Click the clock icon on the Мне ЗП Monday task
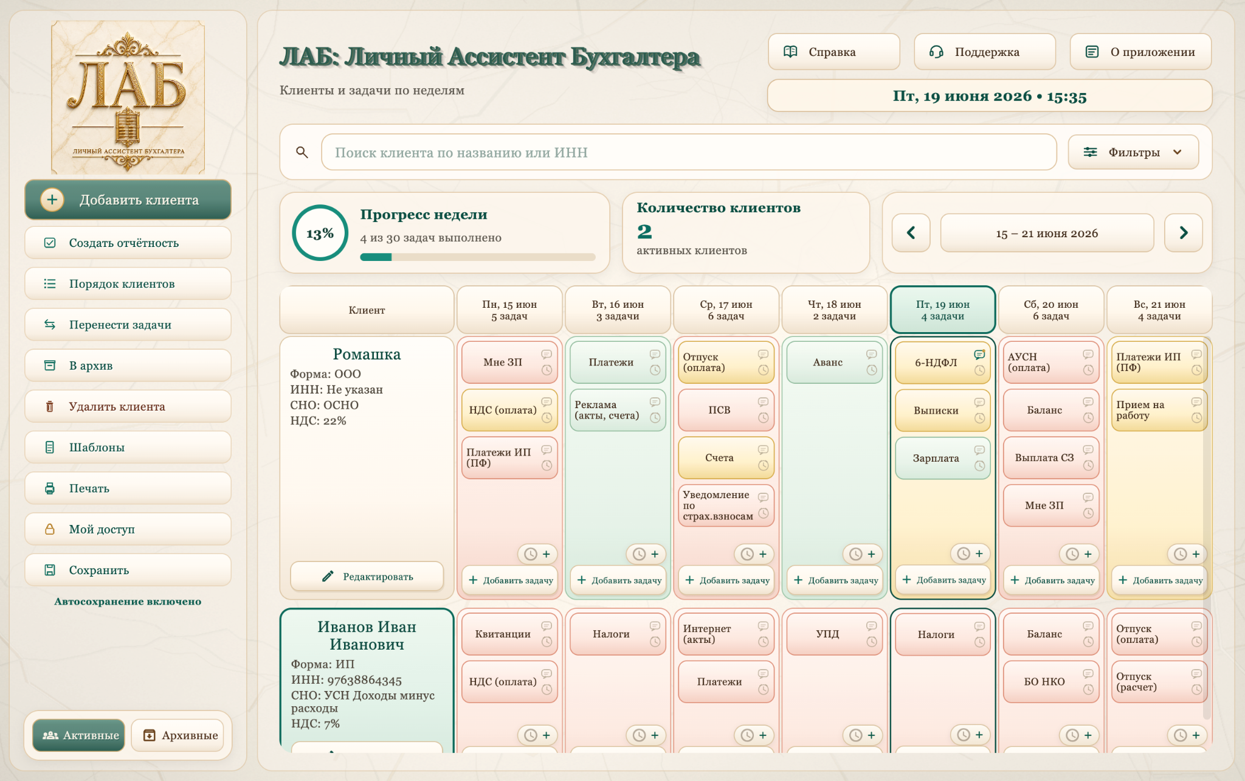 click(x=547, y=370)
